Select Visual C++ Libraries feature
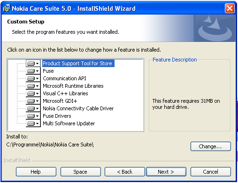The width and height of the screenshot is (238, 183). tap(65, 93)
